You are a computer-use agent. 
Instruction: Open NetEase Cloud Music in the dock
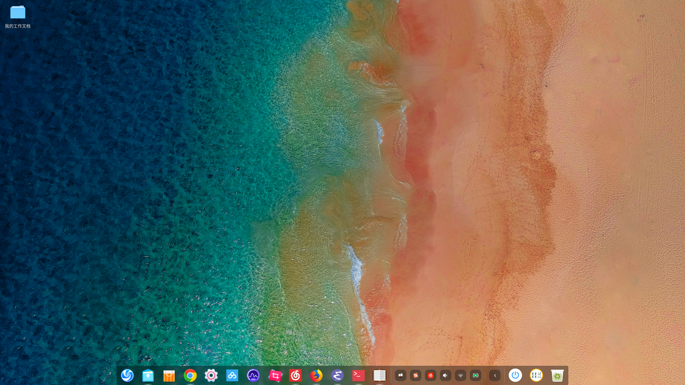pos(295,375)
